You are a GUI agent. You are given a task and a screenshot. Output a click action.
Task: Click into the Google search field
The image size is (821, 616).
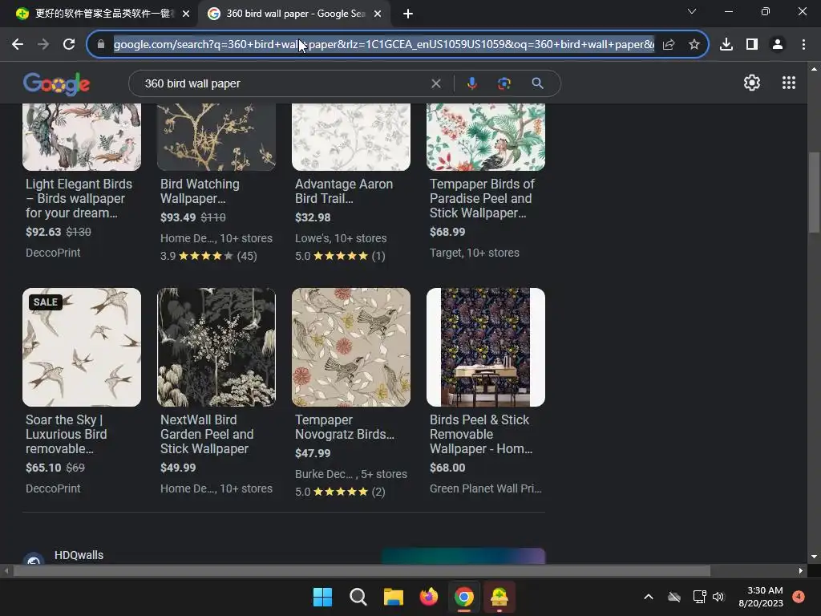click(285, 83)
